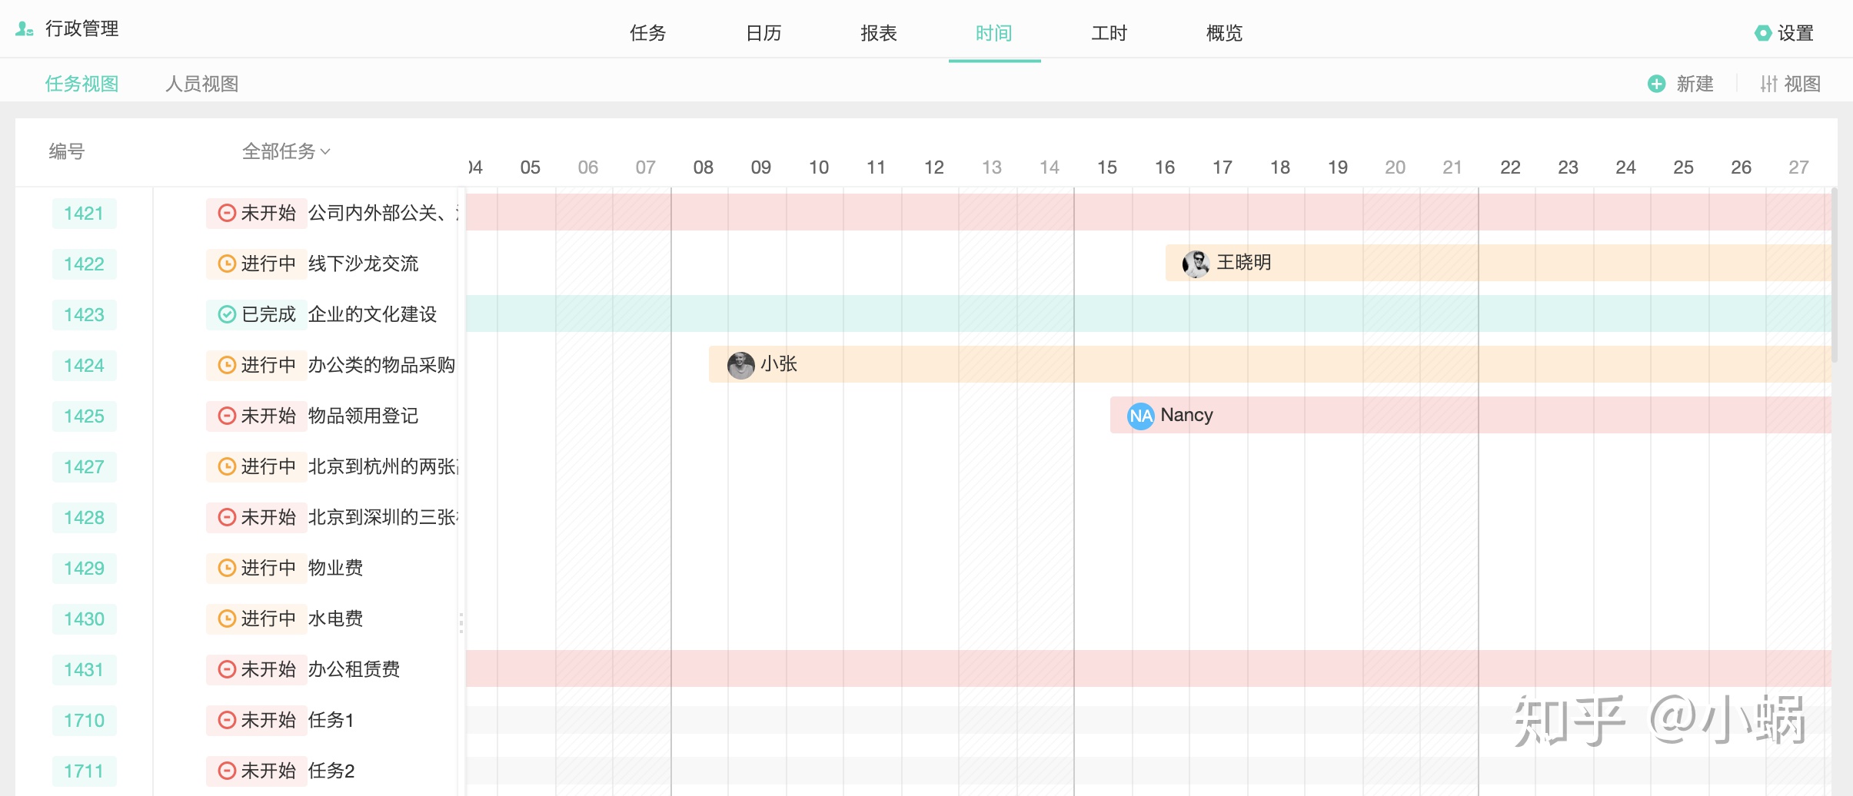Click date 15 in the timeline header

[x=1107, y=167]
